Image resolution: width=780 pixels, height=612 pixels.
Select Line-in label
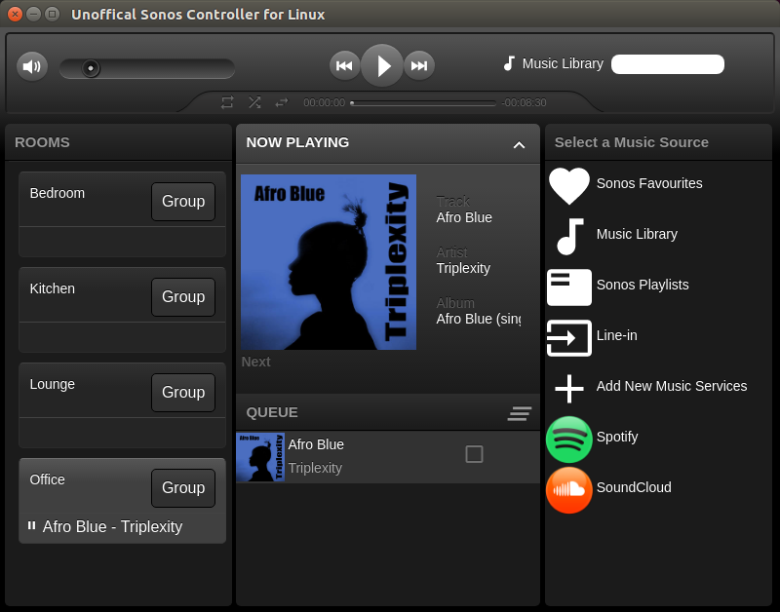616,335
